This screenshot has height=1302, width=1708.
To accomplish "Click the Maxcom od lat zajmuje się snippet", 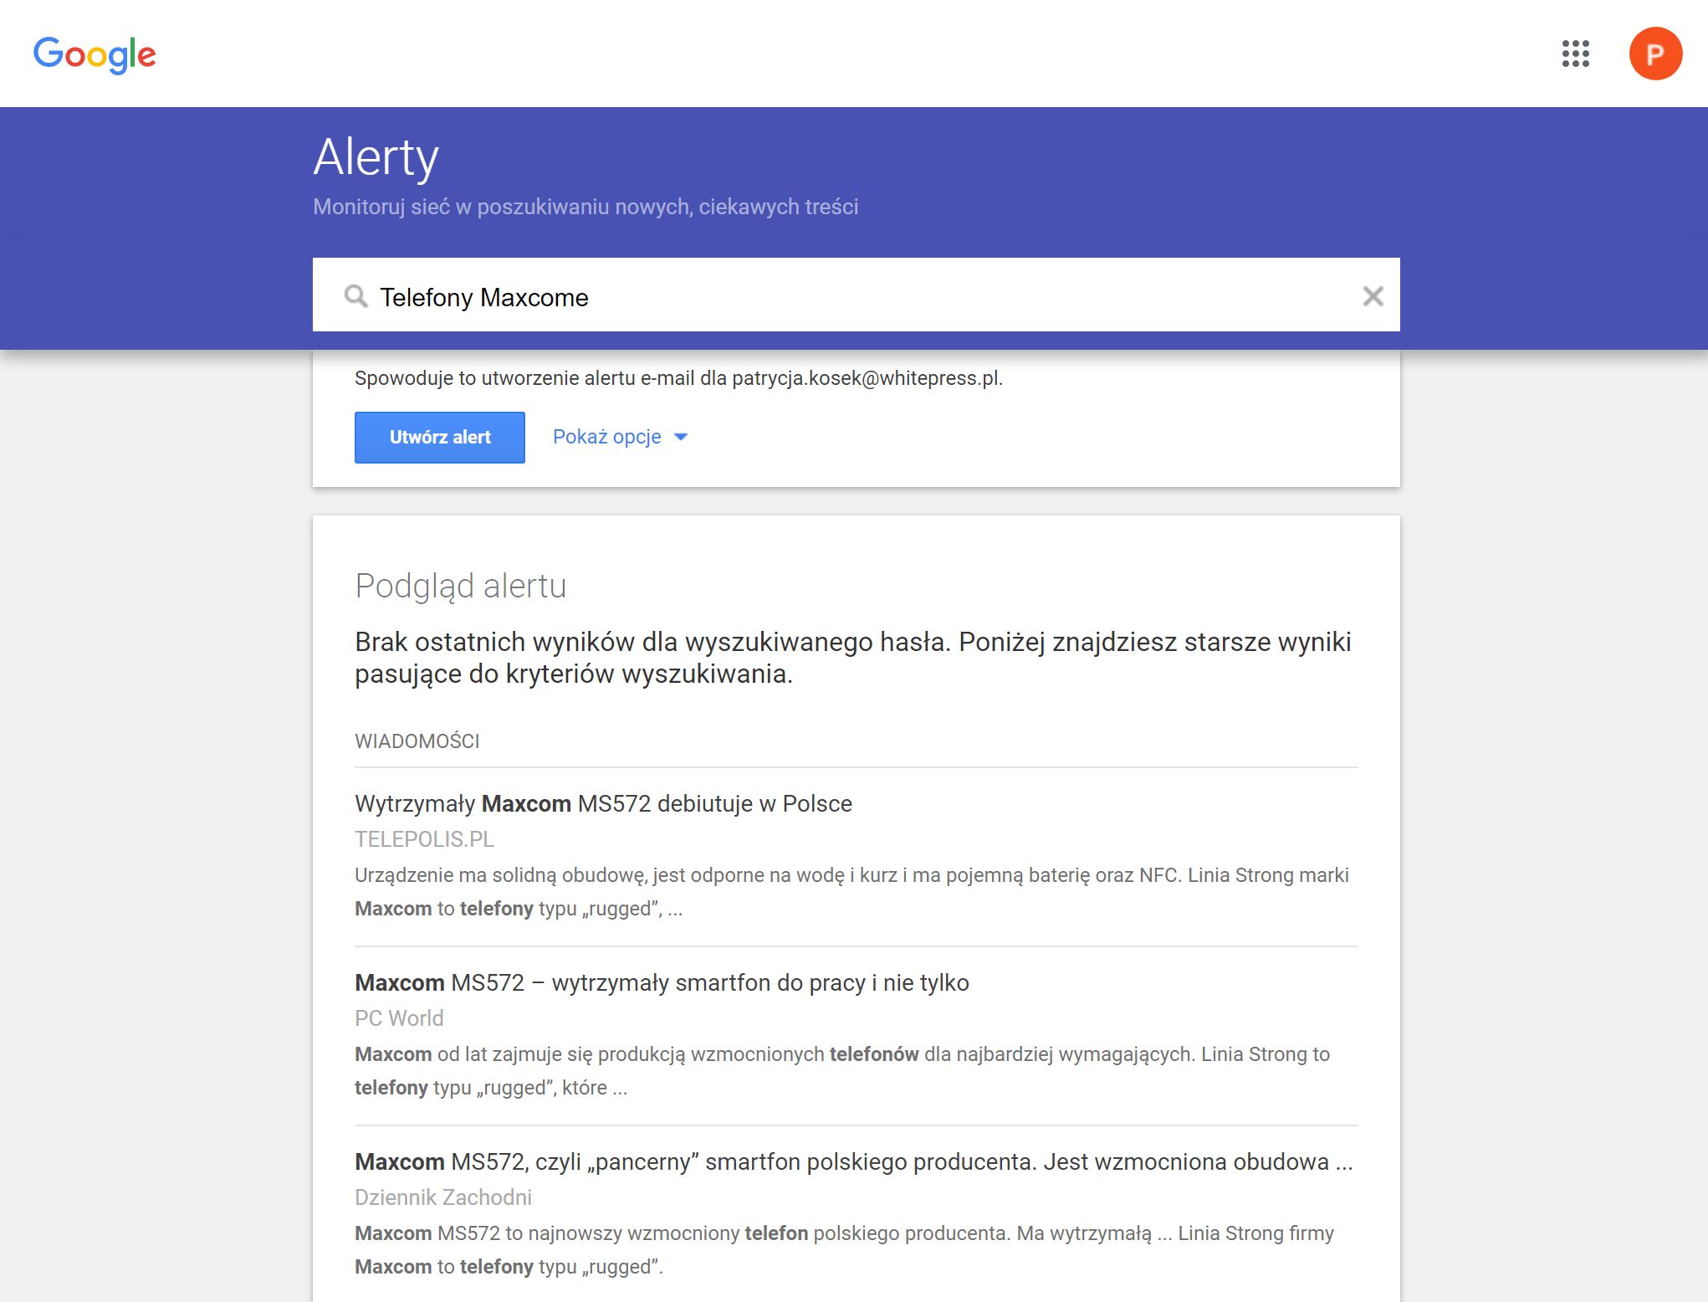I will (x=842, y=1071).
